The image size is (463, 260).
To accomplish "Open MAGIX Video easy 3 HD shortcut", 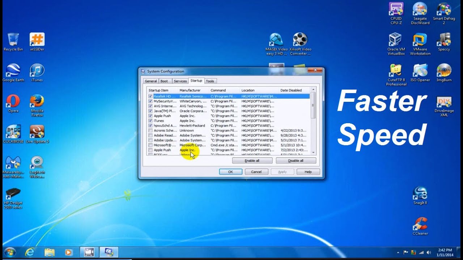I will click(x=276, y=44).
